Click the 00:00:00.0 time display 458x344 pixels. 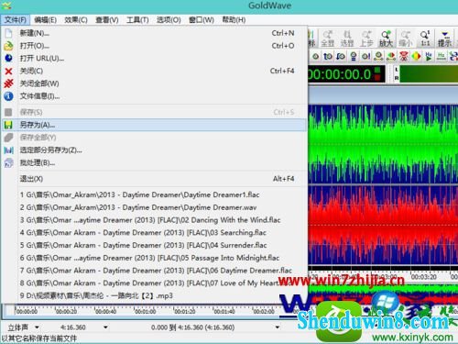click(x=346, y=74)
